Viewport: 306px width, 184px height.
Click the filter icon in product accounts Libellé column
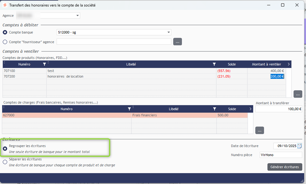point(214,64)
